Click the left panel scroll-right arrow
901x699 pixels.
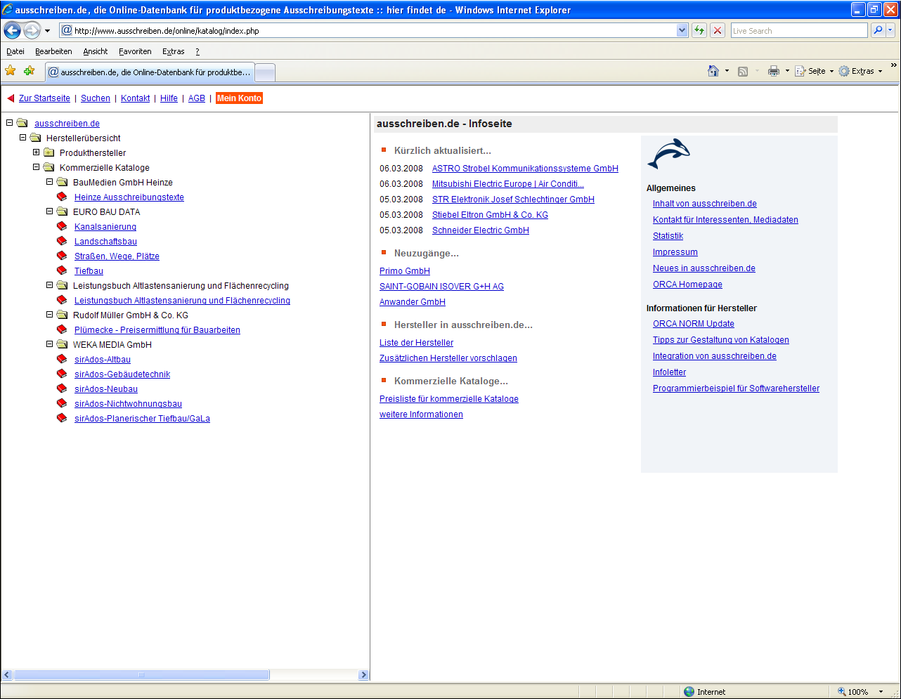[x=363, y=675]
